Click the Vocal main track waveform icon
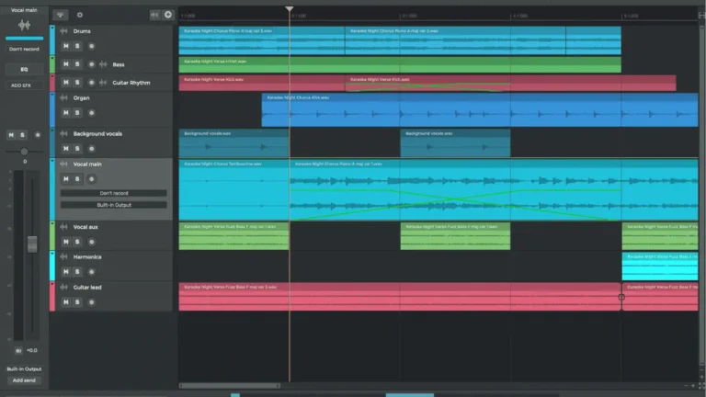The width and height of the screenshot is (706, 397). tap(64, 164)
